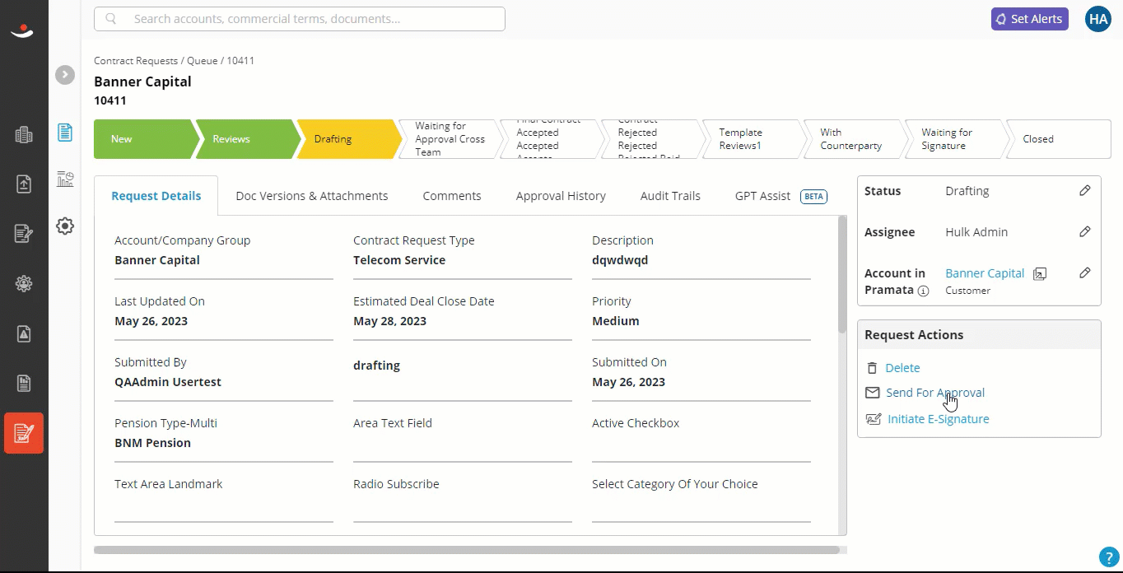Viewport: 1123px width, 573px height.
Task: Open the dark sidebar gear icon
Action: pos(24,284)
